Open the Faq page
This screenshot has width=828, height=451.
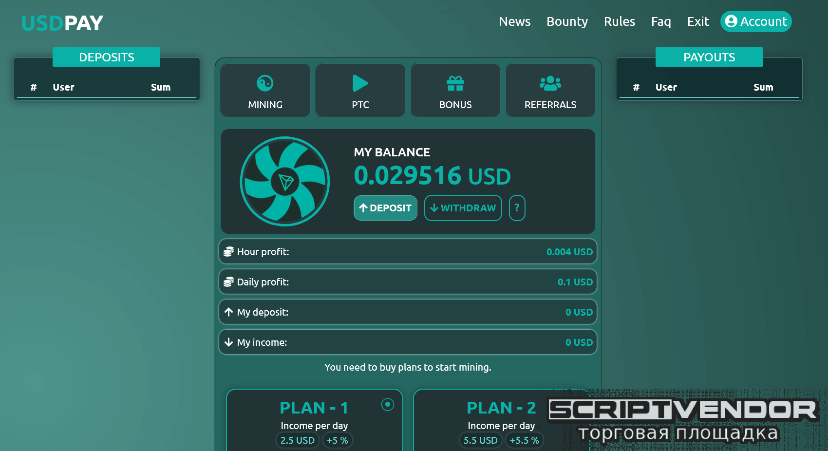click(x=661, y=21)
